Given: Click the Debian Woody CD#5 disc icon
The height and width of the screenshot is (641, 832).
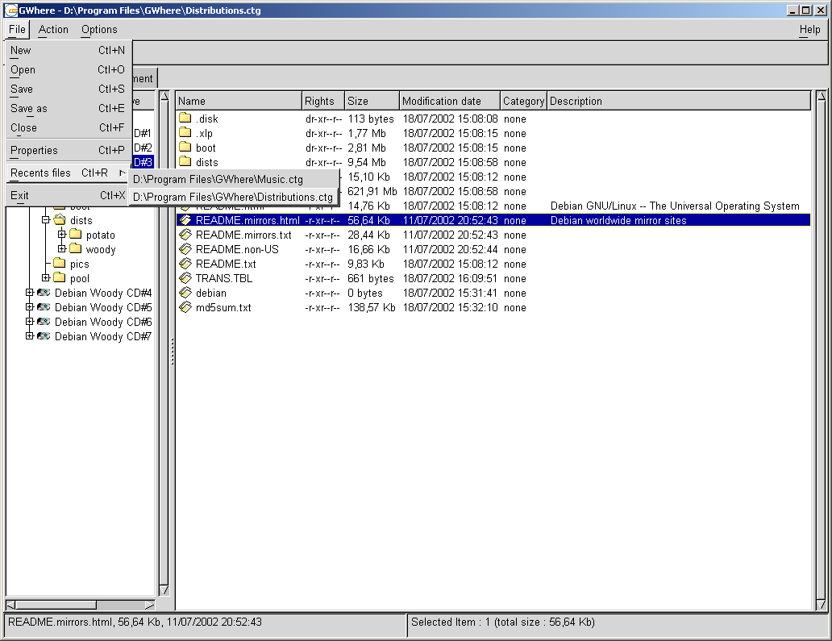Looking at the screenshot, I should tap(44, 306).
